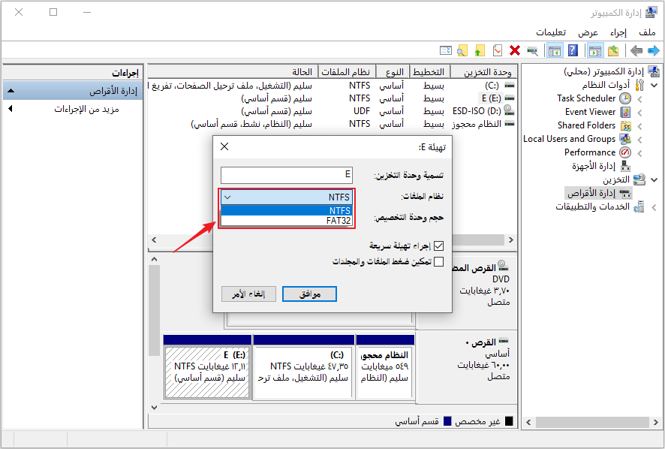Sort by the نظام الملفات column header
Screen dimensions: 665x449
[346, 72]
